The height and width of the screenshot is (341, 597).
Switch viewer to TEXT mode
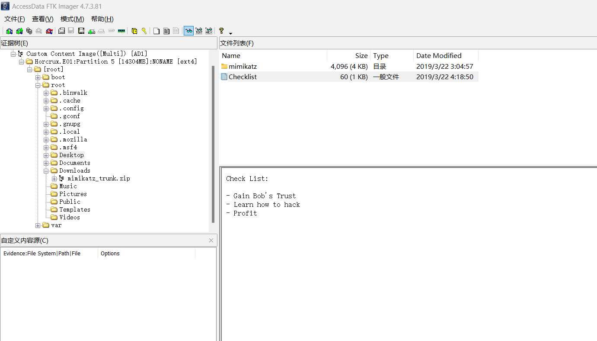click(x=199, y=31)
